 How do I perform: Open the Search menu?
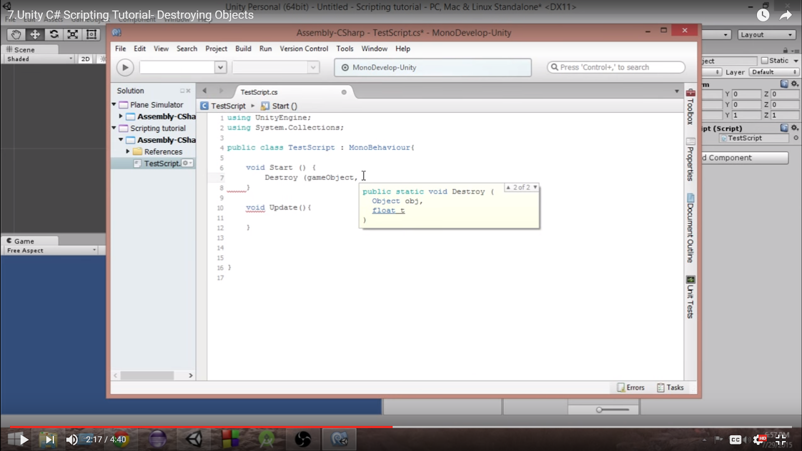[x=186, y=49]
